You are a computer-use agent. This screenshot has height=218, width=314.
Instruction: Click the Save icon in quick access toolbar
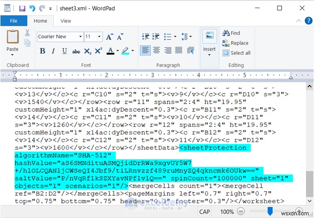(x=22, y=8)
